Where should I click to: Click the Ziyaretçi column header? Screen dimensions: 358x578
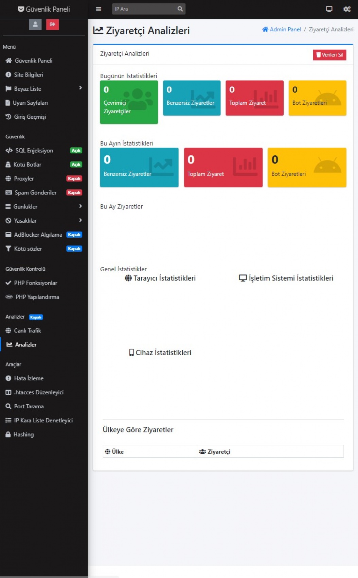click(270, 452)
